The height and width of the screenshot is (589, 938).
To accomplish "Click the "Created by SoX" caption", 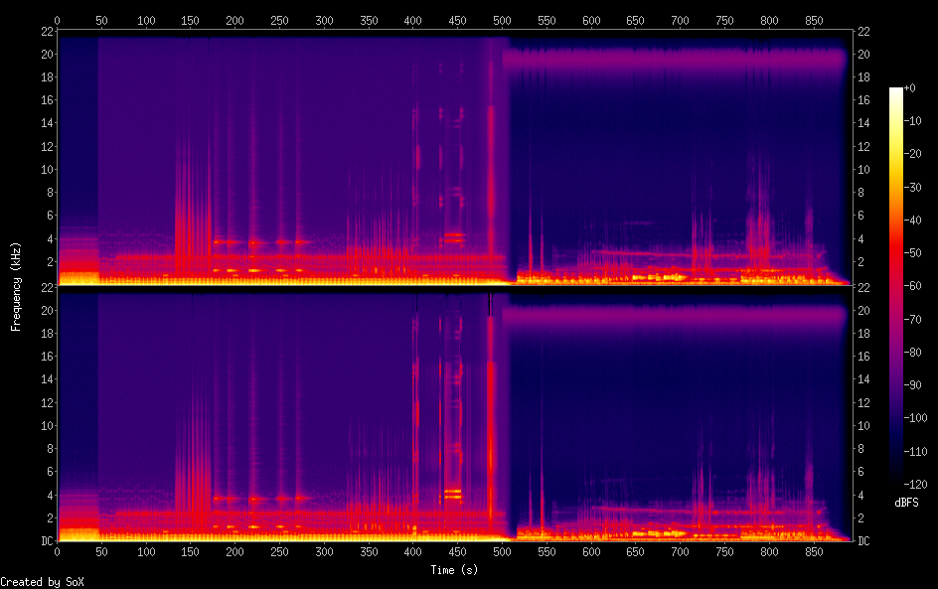I will [x=42, y=582].
